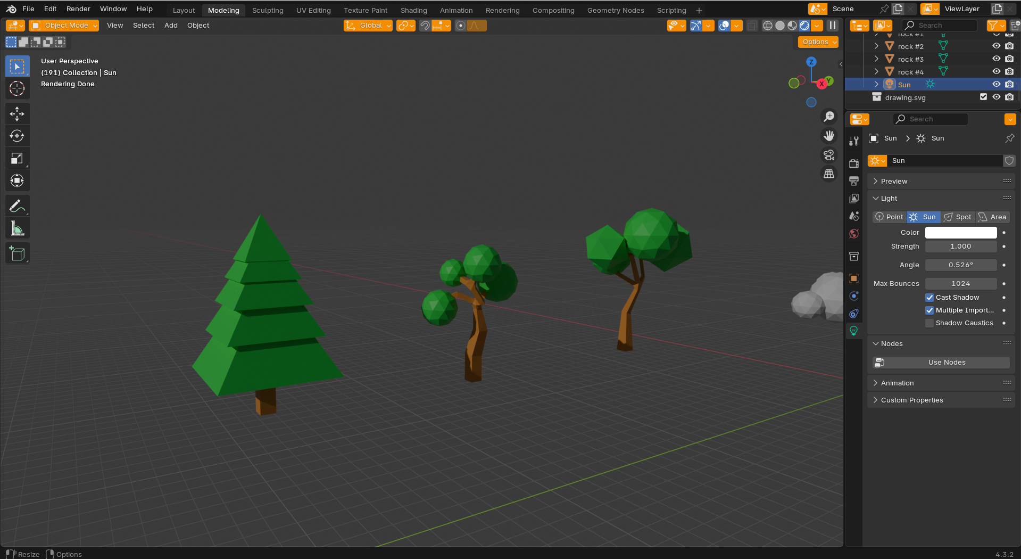Switch to Geometry Nodes workspace tab
The height and width of the screenshot is (559, 1021).
pyautogui.click(x=616, y=11)
